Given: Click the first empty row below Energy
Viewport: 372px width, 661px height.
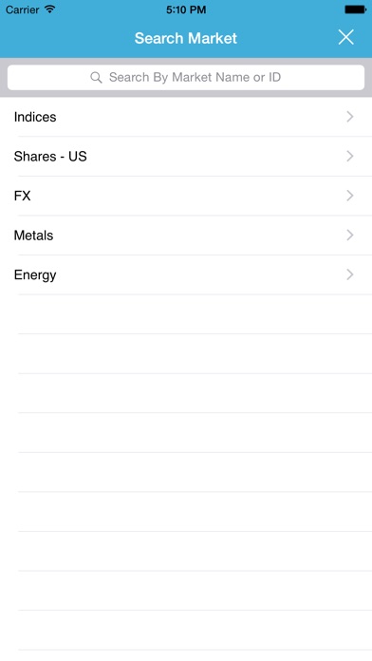Looking at the screenshot, I should [x=186, y=314].
